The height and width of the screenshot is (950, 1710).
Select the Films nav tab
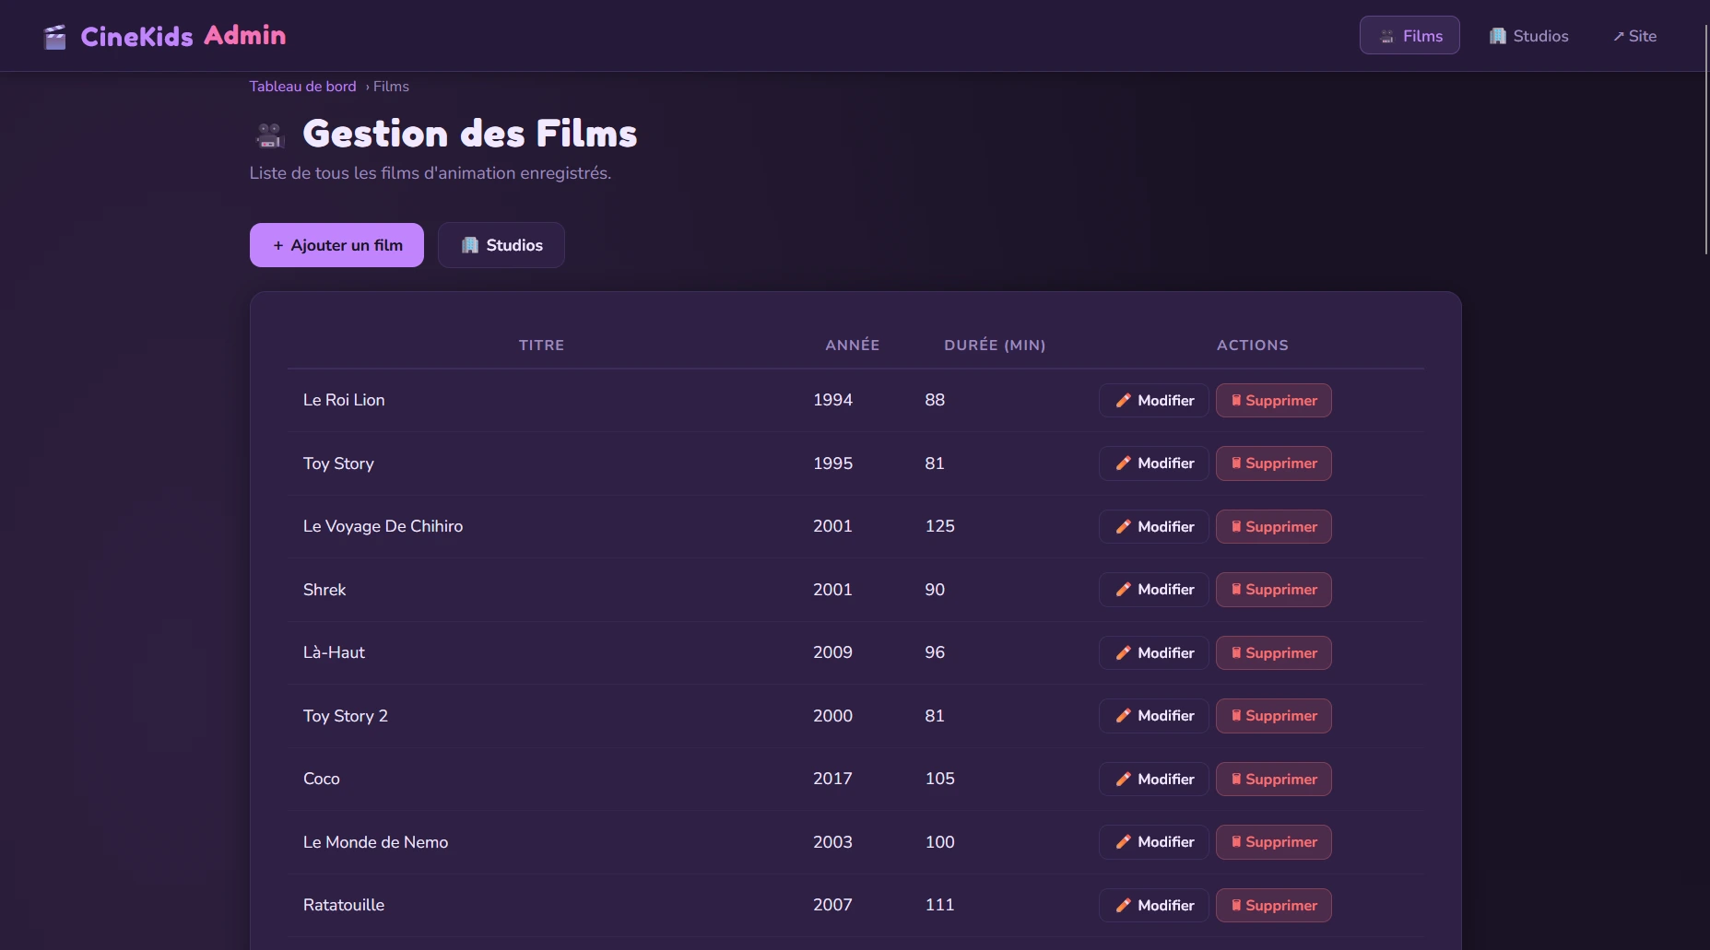click(x=1409, y=35)
